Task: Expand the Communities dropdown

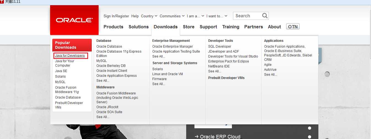Action: (x=172, y=16)
